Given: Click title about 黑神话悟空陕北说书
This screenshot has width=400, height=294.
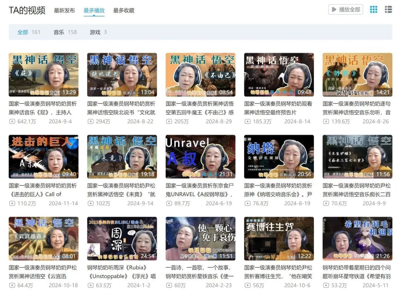Looking at the screenshot, I should click(121, 108).
